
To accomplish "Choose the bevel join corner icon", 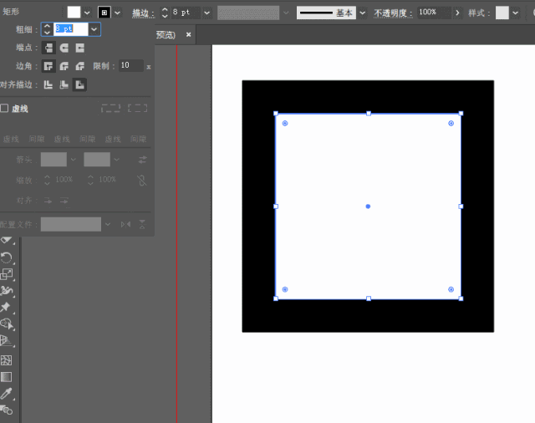I will [80, 66].
